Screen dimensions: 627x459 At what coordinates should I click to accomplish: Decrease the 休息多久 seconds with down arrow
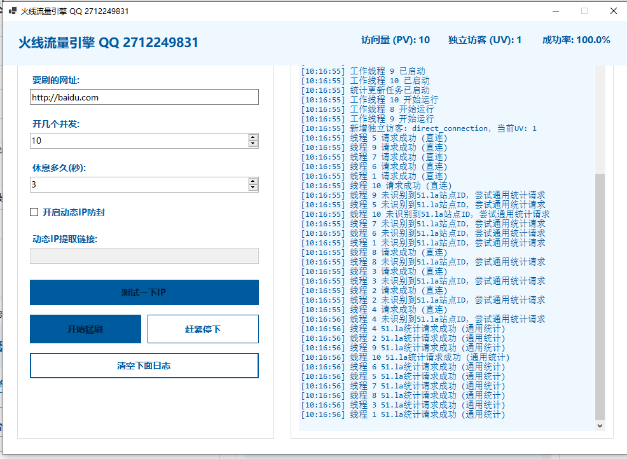252,188
